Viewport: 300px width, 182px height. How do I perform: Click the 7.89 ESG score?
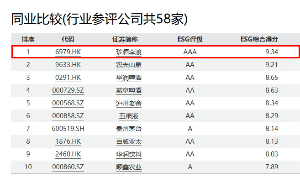(x=272, y=167)
